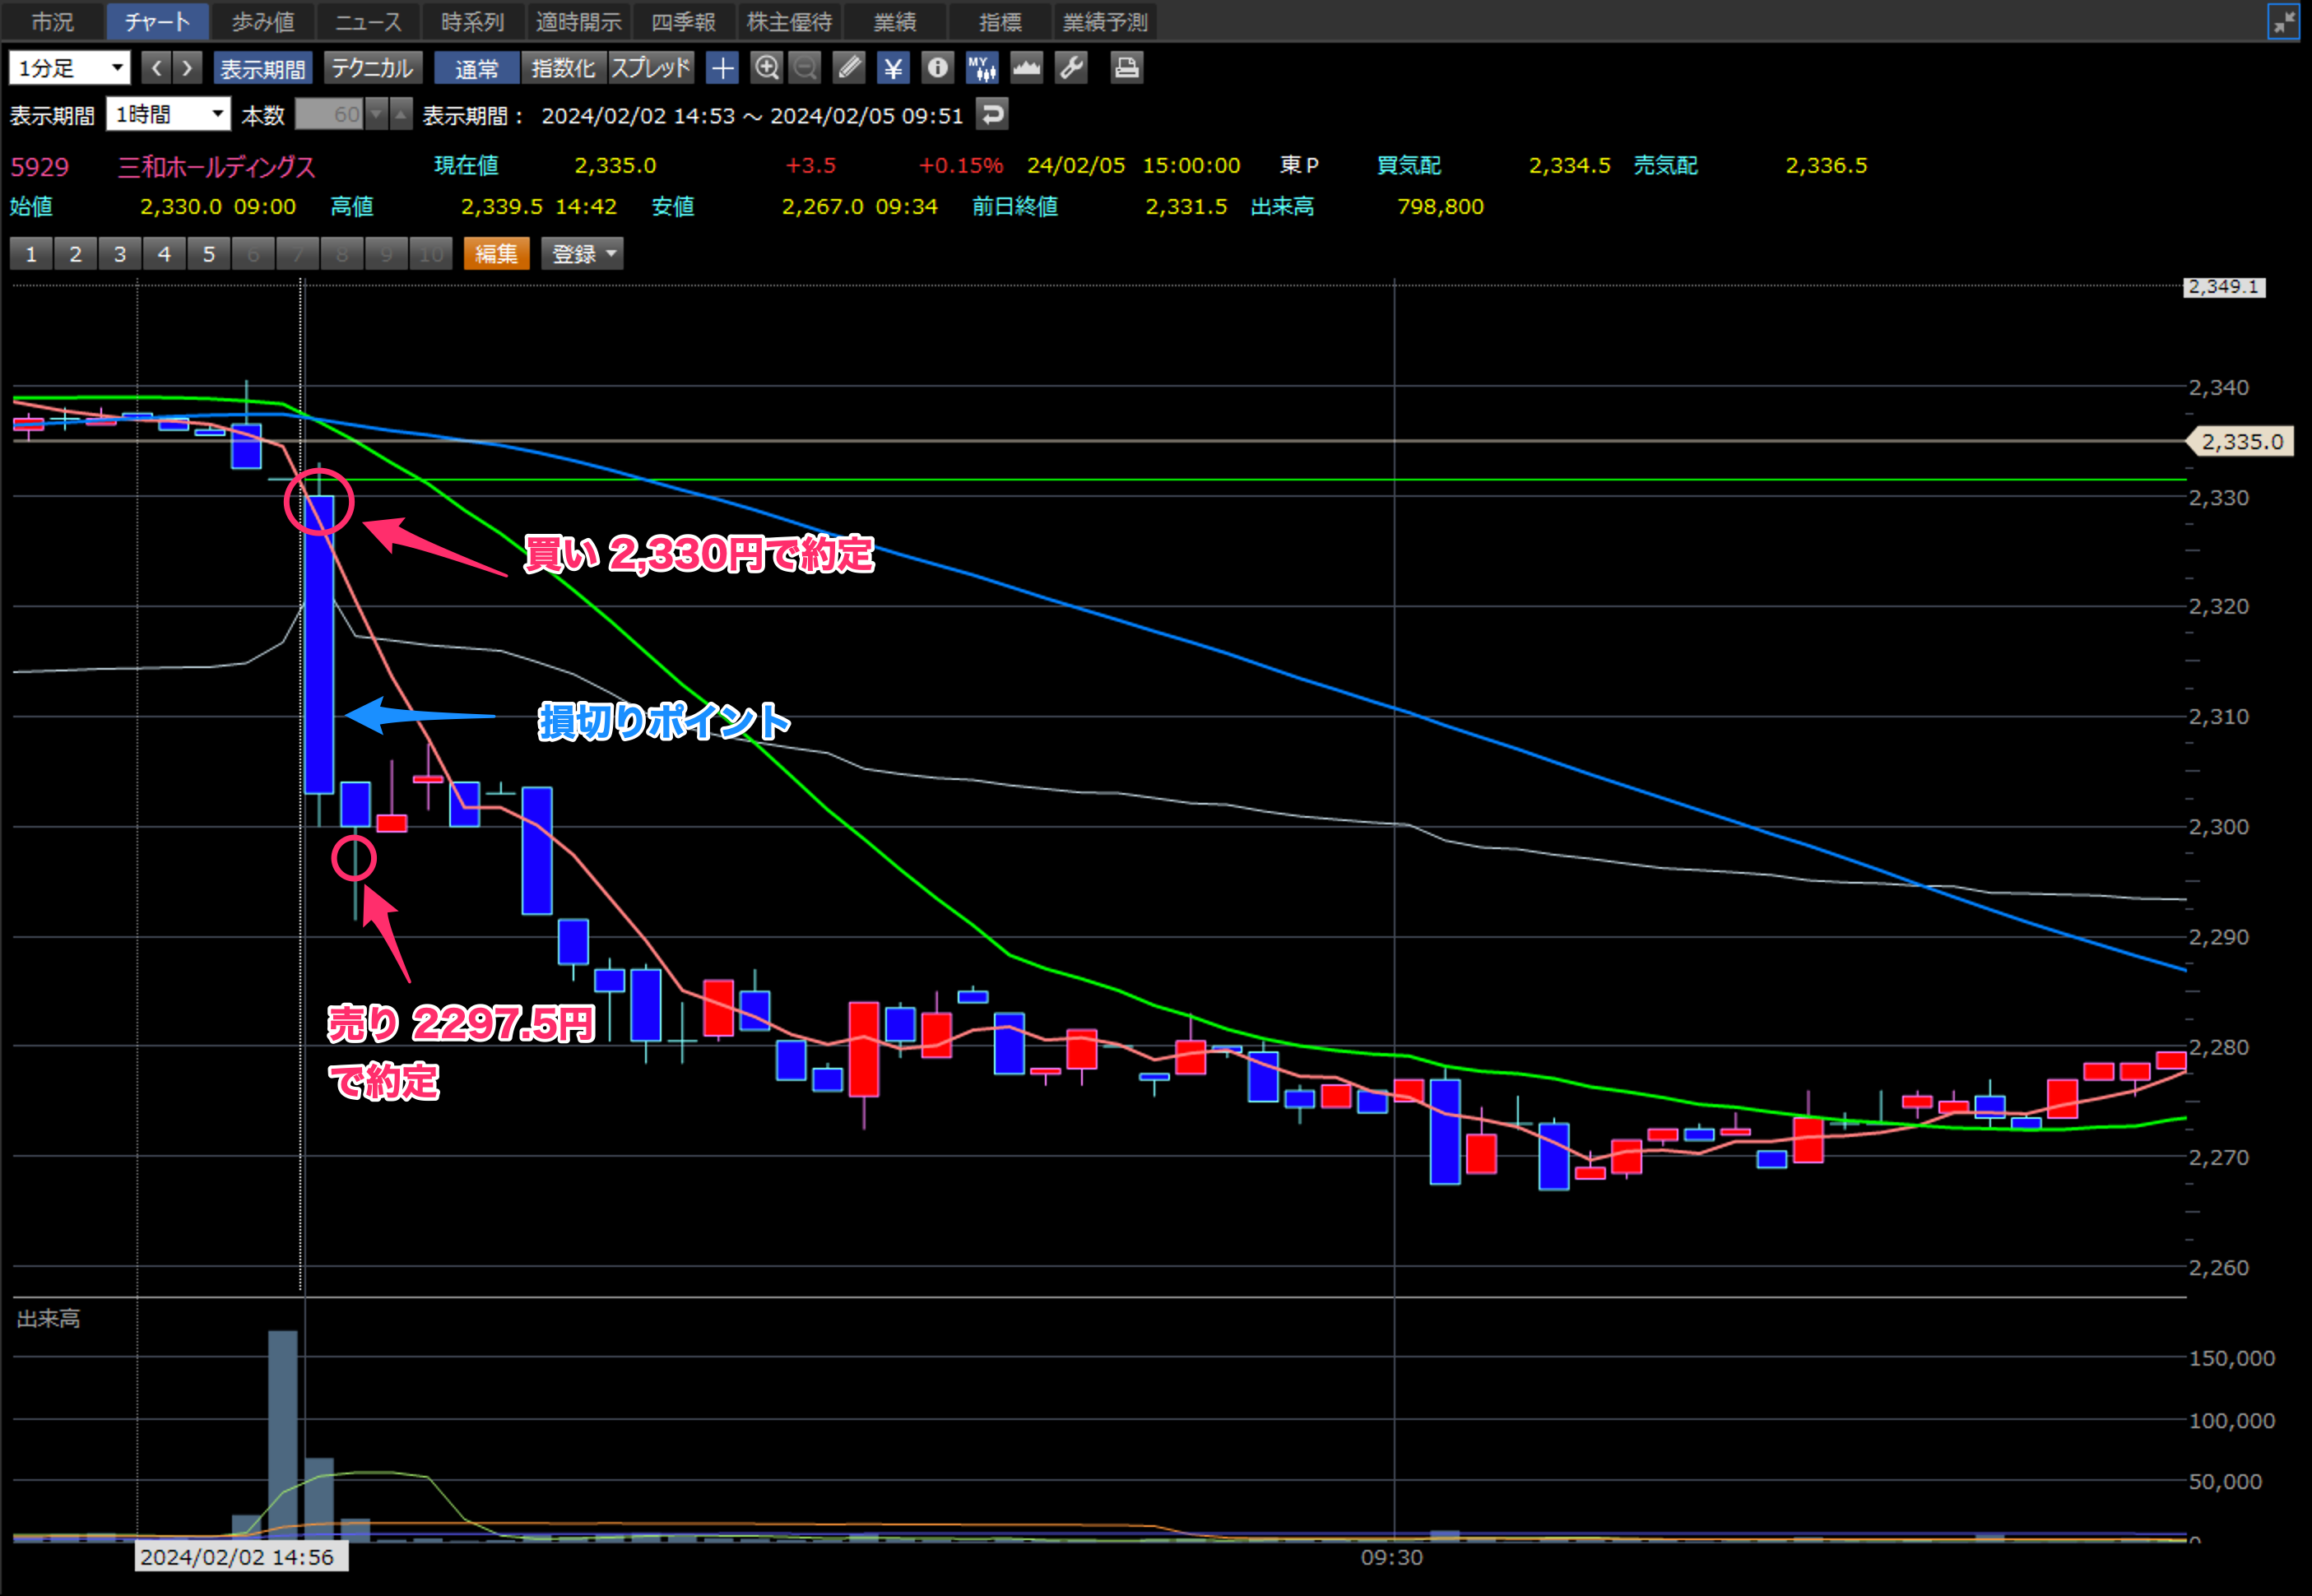The width and height of the screenshot is (2312, 1596).
Task: Toggle 通常 normal display mode
Action: coord(476,68)
